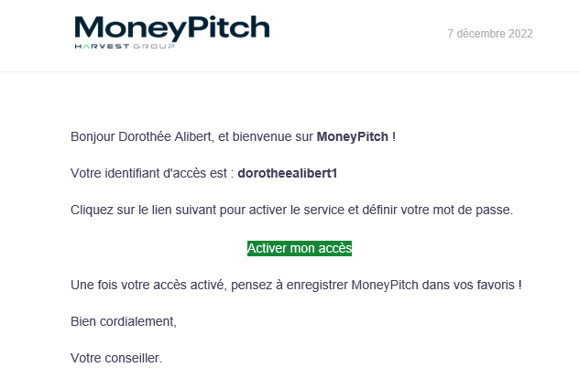Screen dimensions: 579x389
Task: Click the MoneyPitch logo in the header
Action: (x=171, y=27)
